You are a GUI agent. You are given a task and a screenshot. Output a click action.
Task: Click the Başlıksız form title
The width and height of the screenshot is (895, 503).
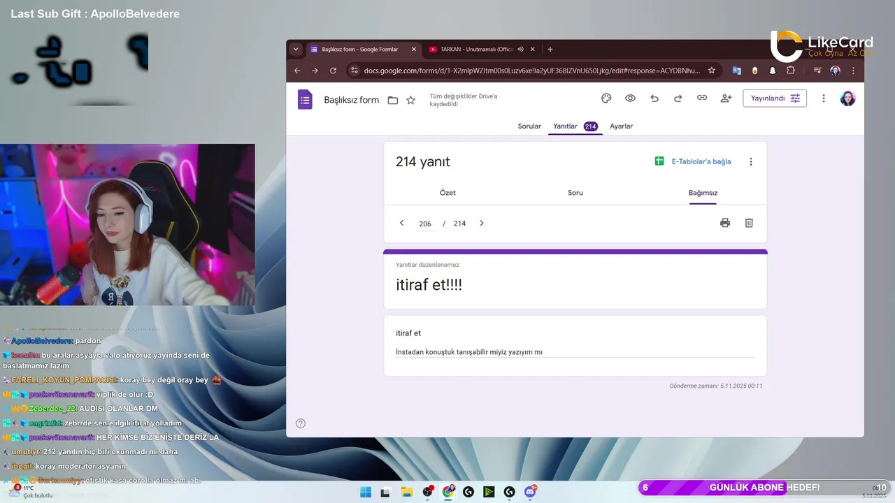(351, 100)
